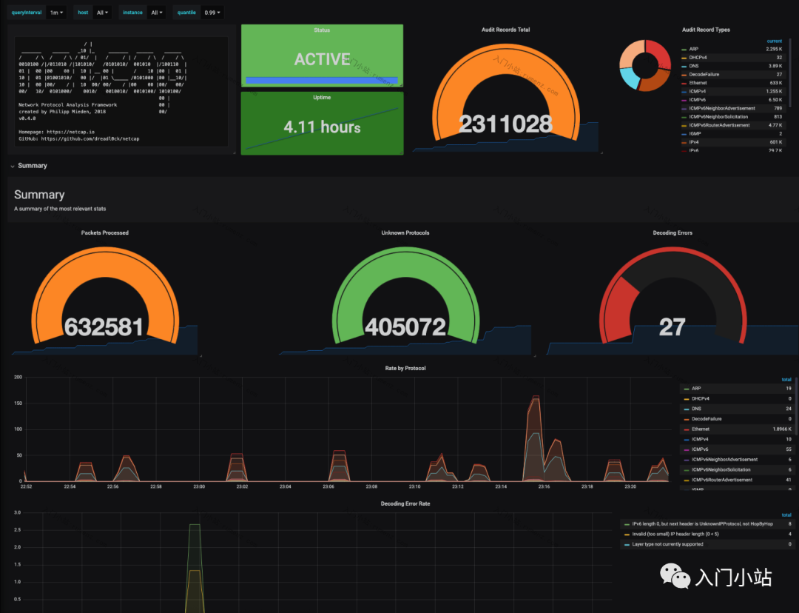
Task: Select ICMPv4 in Rate by Protocol legend
Action: pyautogui.click(x=700, y=439)
